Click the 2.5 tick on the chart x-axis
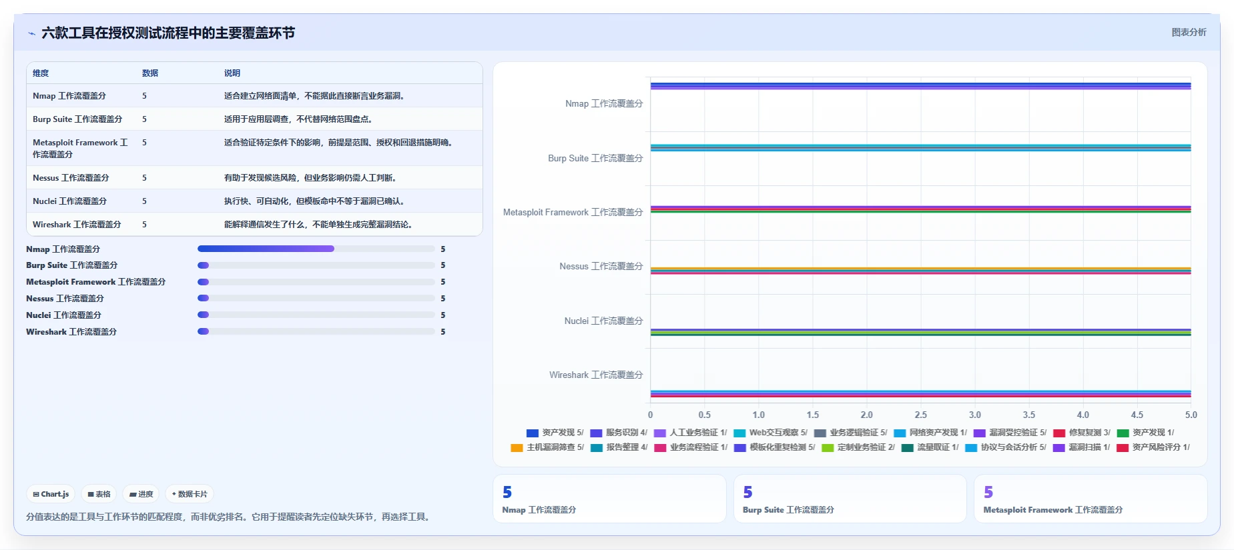 921,415
